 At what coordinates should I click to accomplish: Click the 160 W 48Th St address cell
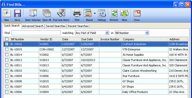[x=178, y=55]
